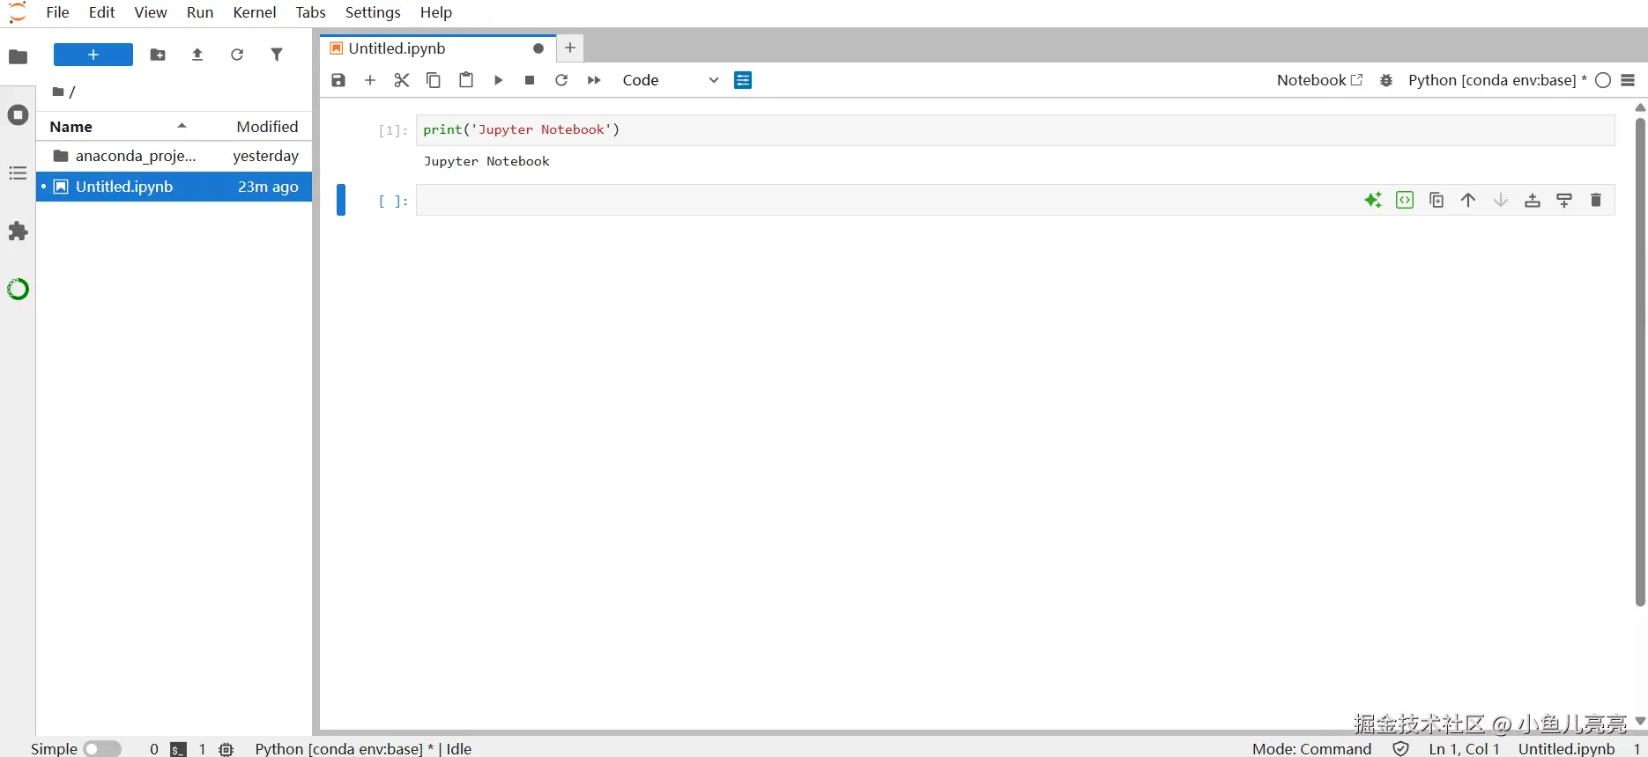Create a new folder in file browser
The height and width of the screenshot is (757, 1648).
click(158, 55)
